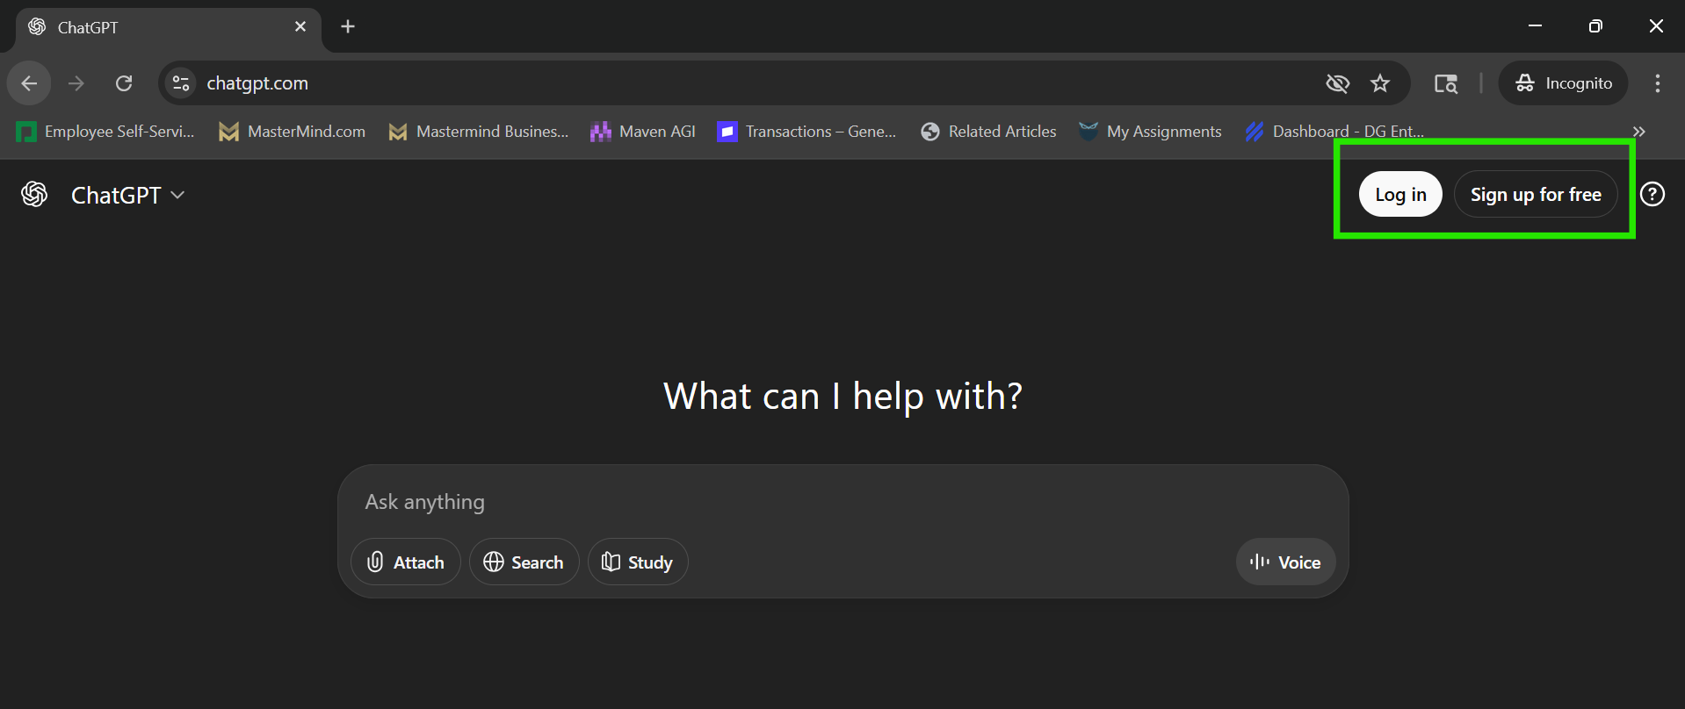Screen dimensions: 1685x709
Task: Click the Attach button
Action: (406, 562)
